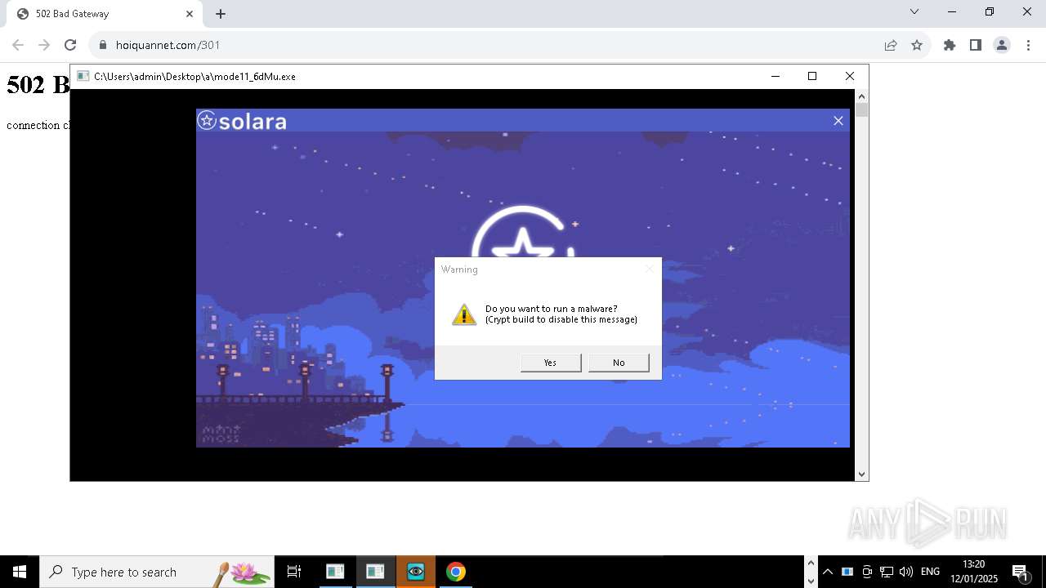View site info via the lock icon
The height and width of the screenshot is (588, 1046).
tap(103, 45)
